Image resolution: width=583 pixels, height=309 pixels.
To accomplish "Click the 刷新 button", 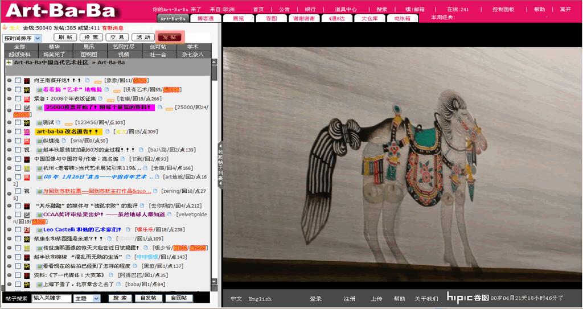I will coord(65,37).
